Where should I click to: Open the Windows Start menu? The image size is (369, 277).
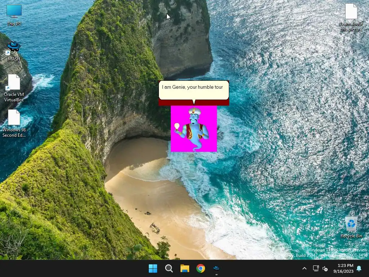153,268
